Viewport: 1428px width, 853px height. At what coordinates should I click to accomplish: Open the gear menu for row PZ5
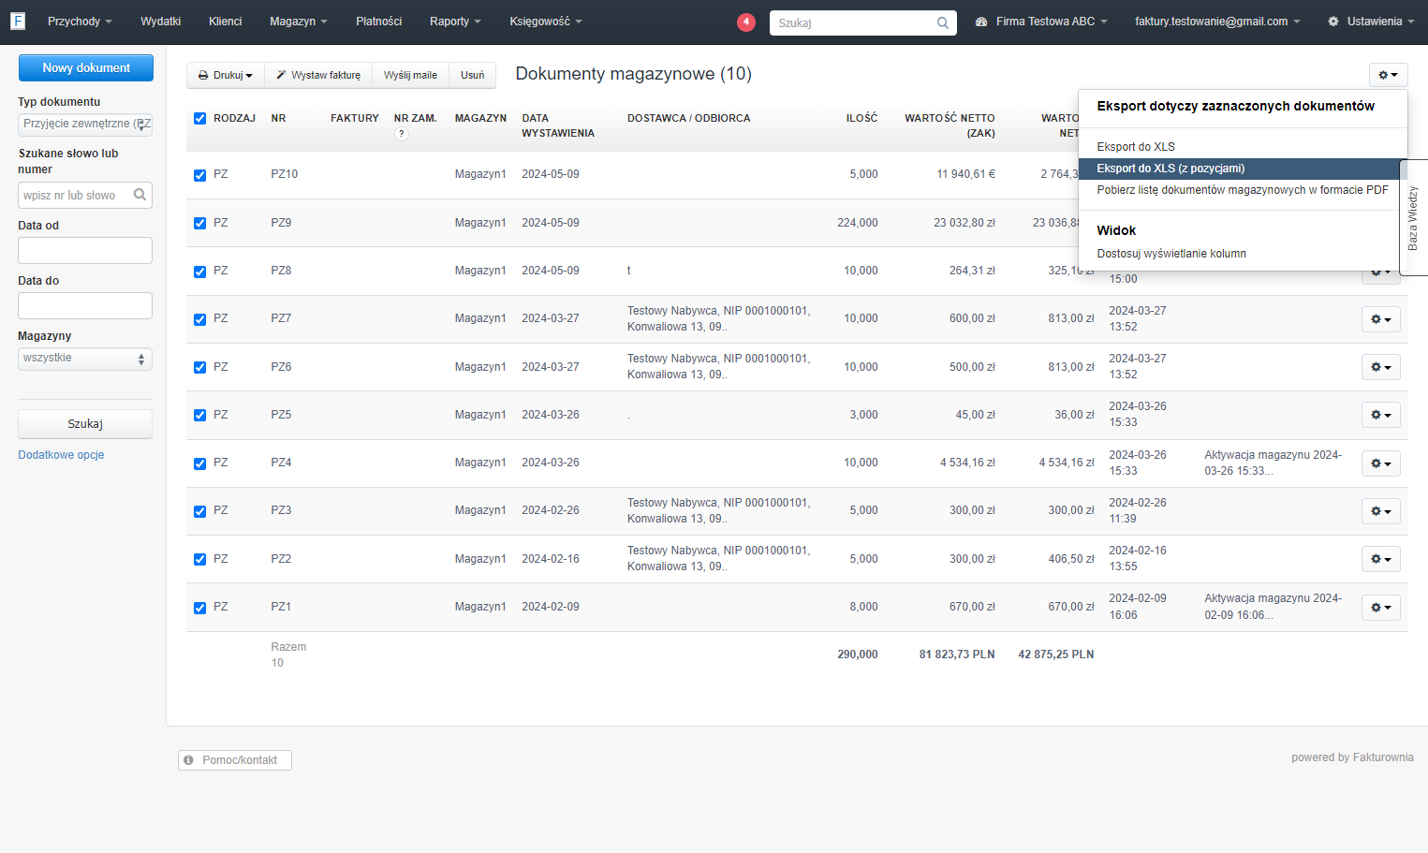click(1381, 415)
